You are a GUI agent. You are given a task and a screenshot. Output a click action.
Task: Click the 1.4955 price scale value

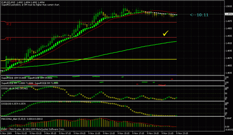[229, 29]
